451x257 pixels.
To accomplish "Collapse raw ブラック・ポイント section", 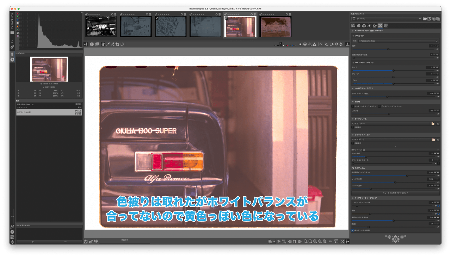I will coord(353,63).
